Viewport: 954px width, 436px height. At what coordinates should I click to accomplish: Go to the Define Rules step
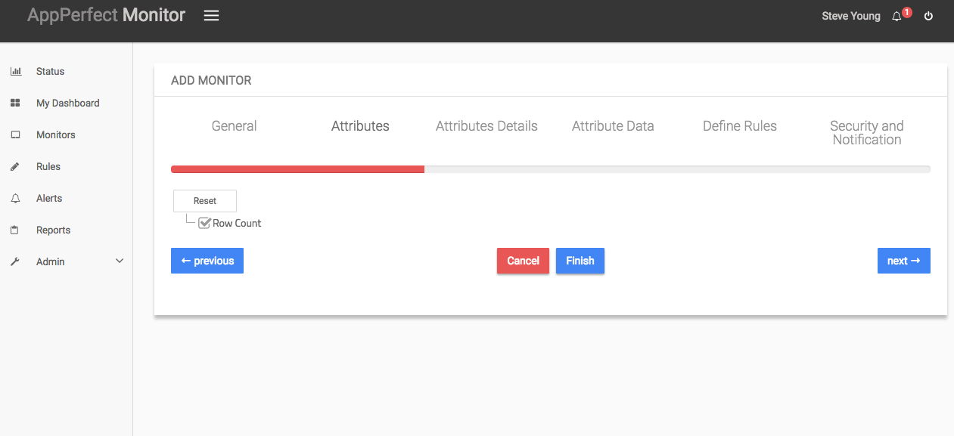[x=740, y=126]
